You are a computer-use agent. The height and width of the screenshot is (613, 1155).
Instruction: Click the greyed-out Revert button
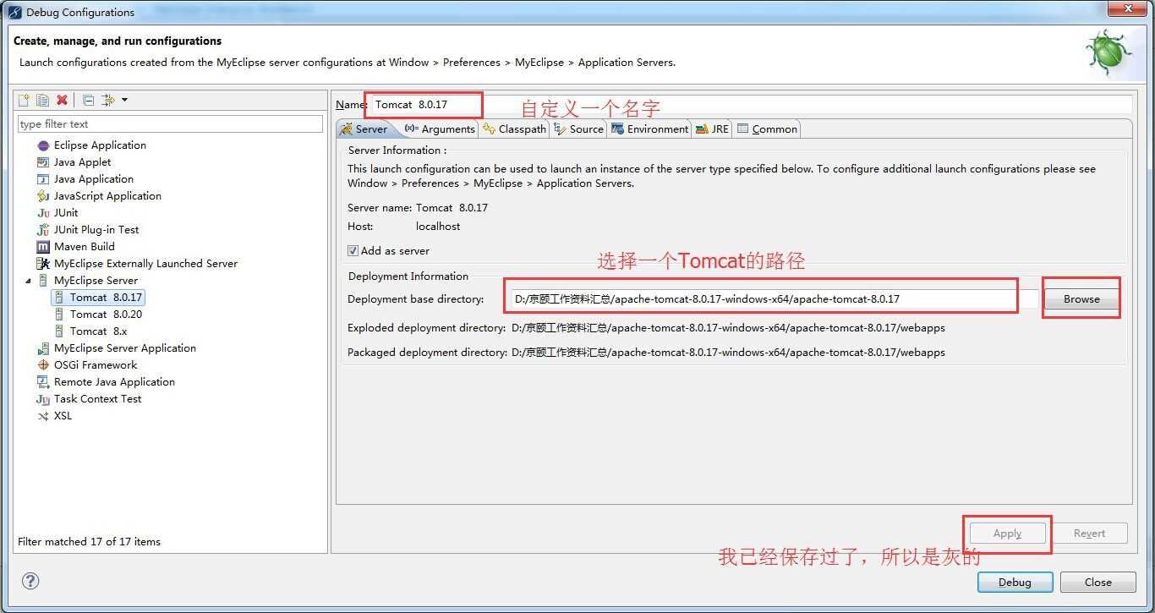click(x=1089, y=534)
